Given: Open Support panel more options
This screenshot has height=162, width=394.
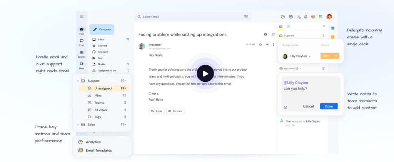Looking at the screenshot, I should [323, 36].
